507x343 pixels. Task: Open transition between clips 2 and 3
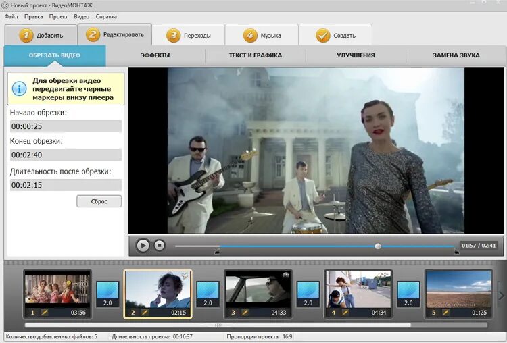pos(208,294)
